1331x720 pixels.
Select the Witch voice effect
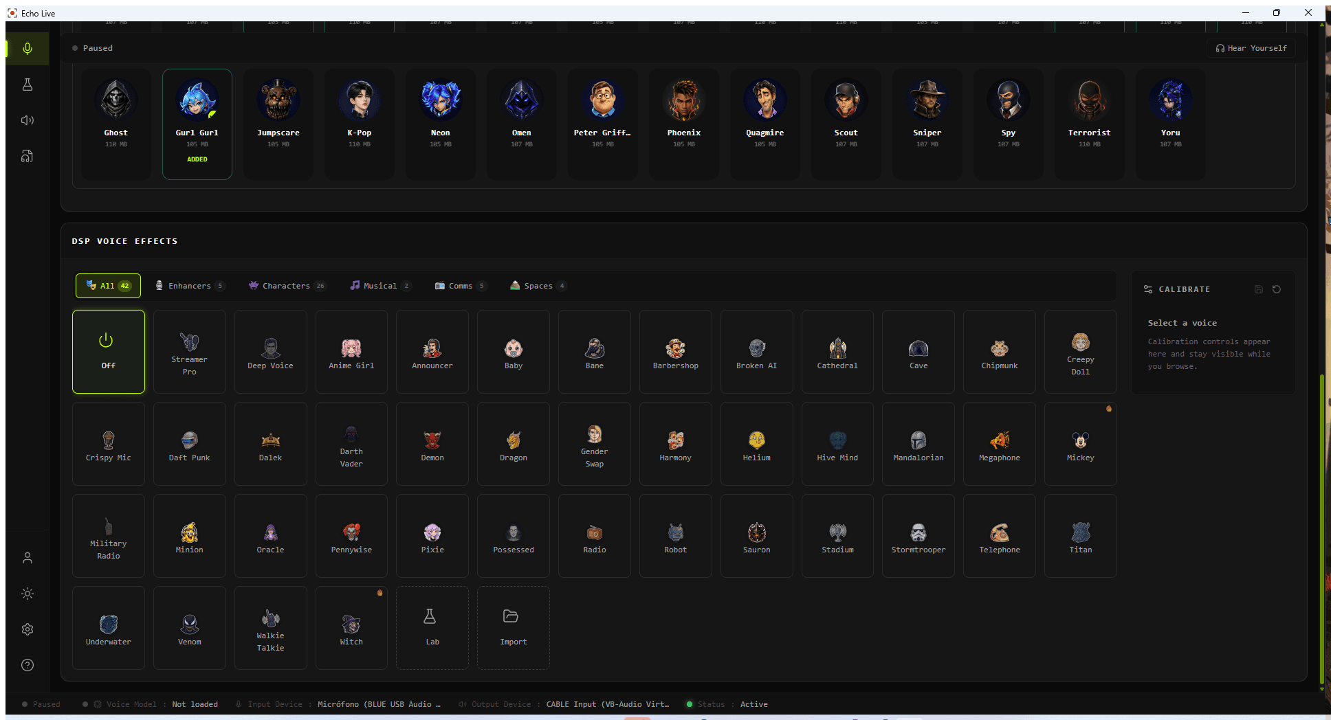(x=351, y=628)
